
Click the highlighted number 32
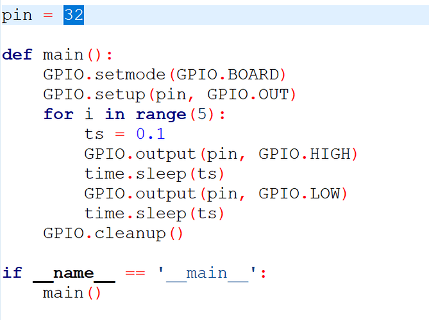pyautogui.click(x=73, y=15)
